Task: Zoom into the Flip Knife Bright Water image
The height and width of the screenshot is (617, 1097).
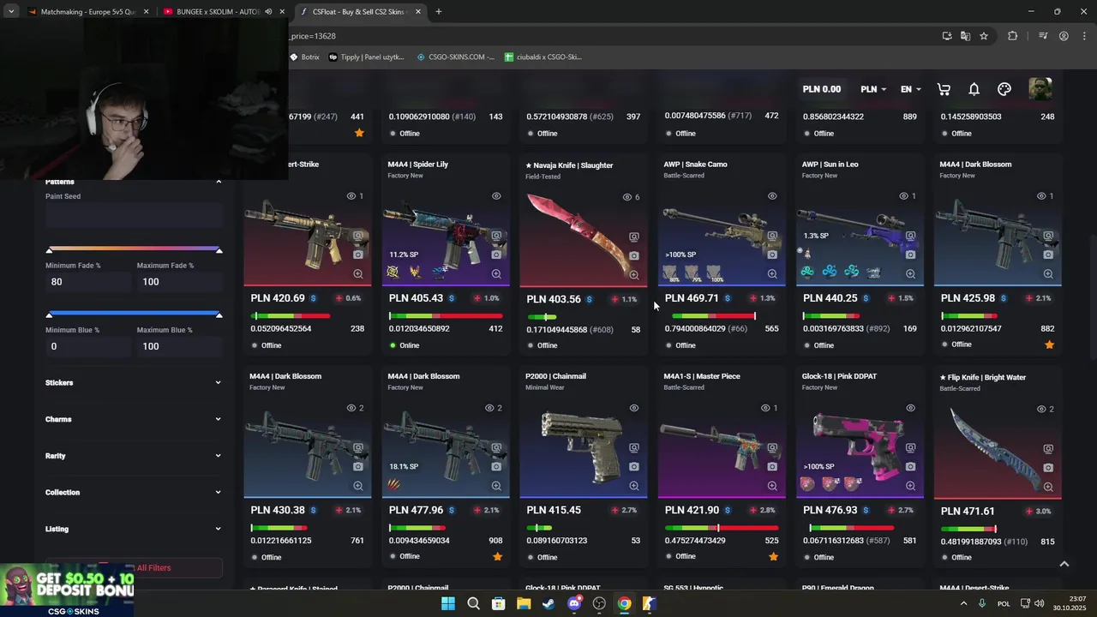Action: pos(1048,487)
